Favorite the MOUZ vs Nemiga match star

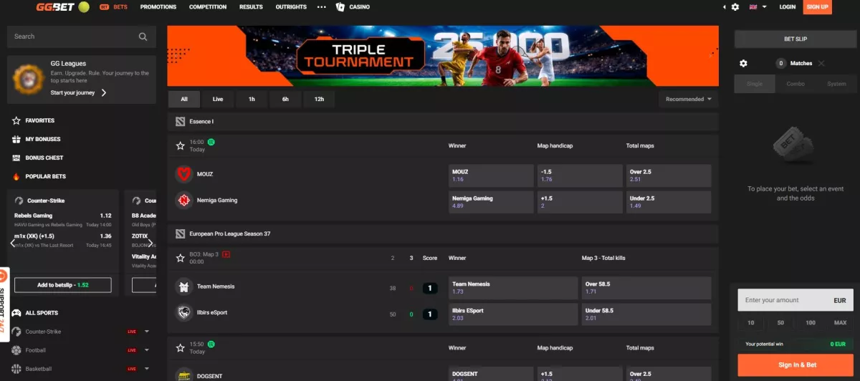181,145
